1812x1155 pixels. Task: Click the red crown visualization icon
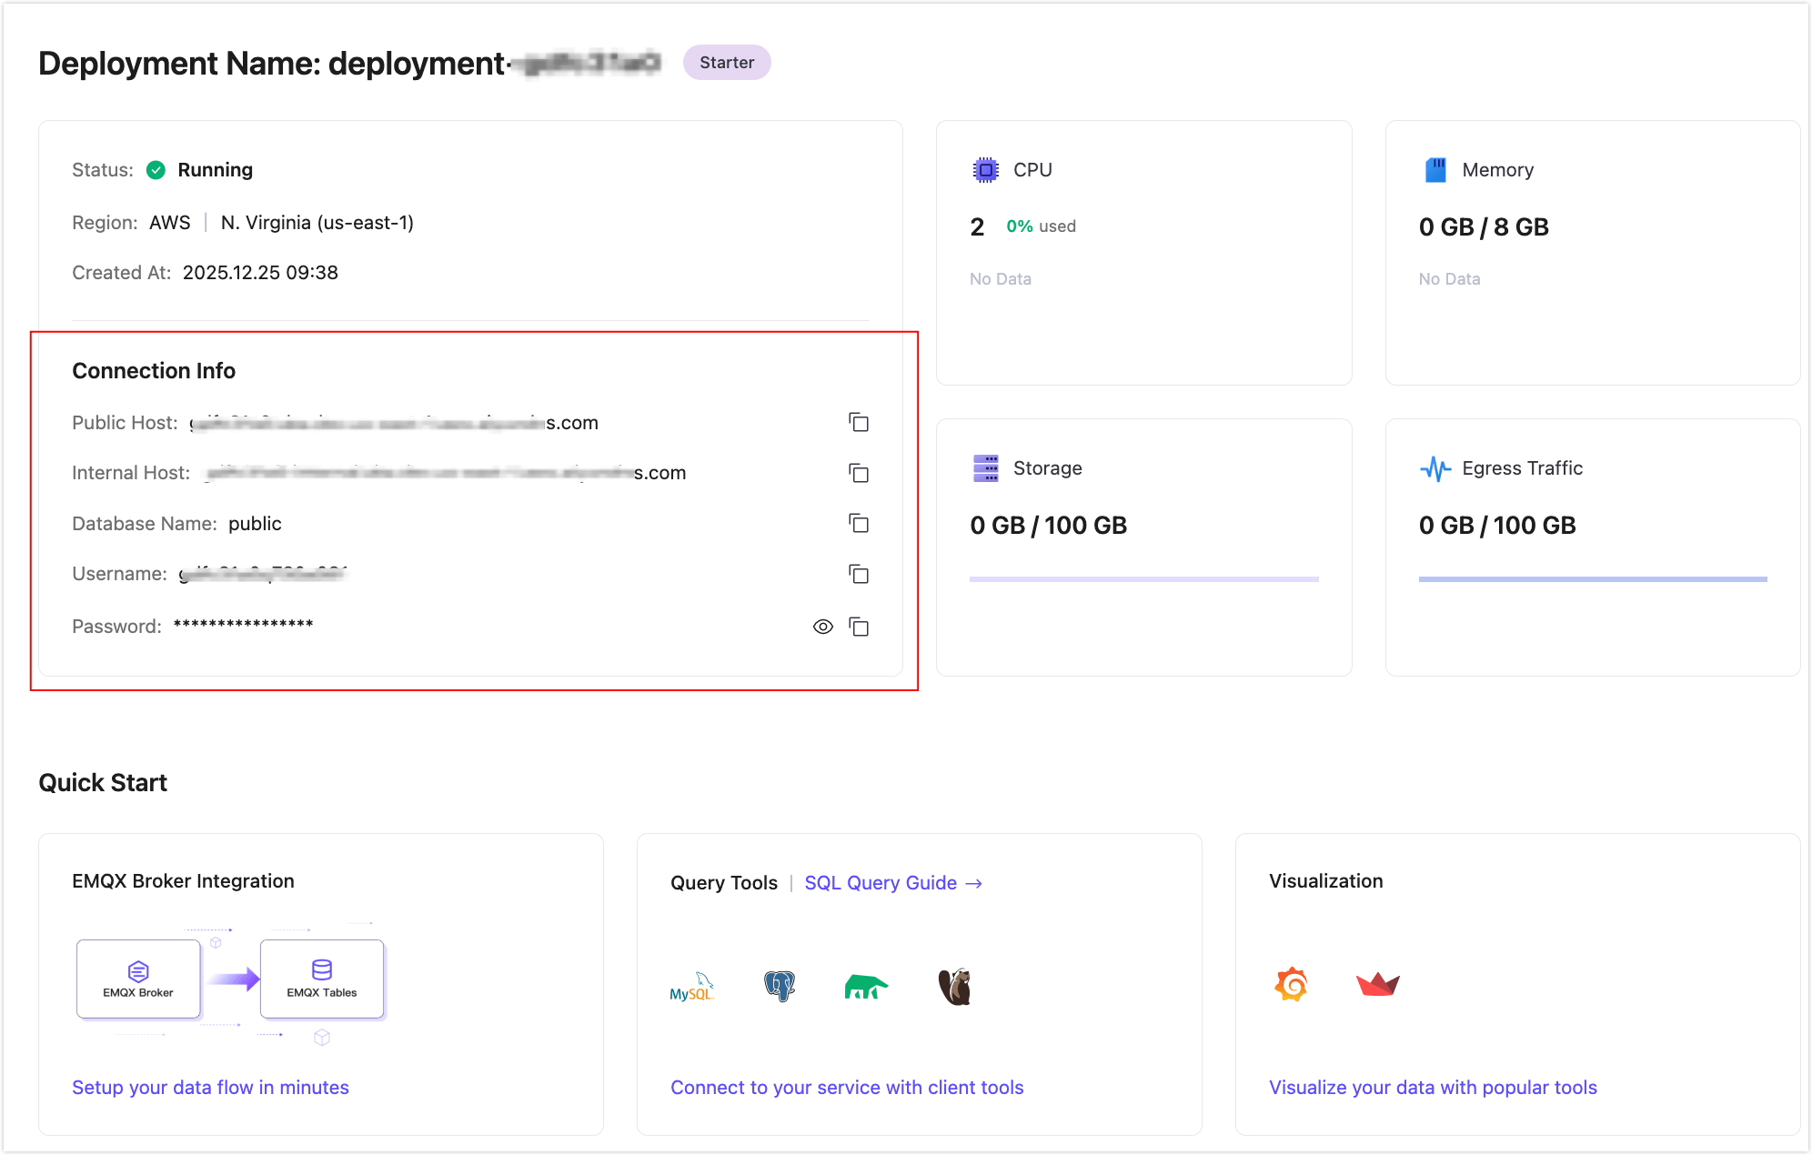pos(1377,984)
